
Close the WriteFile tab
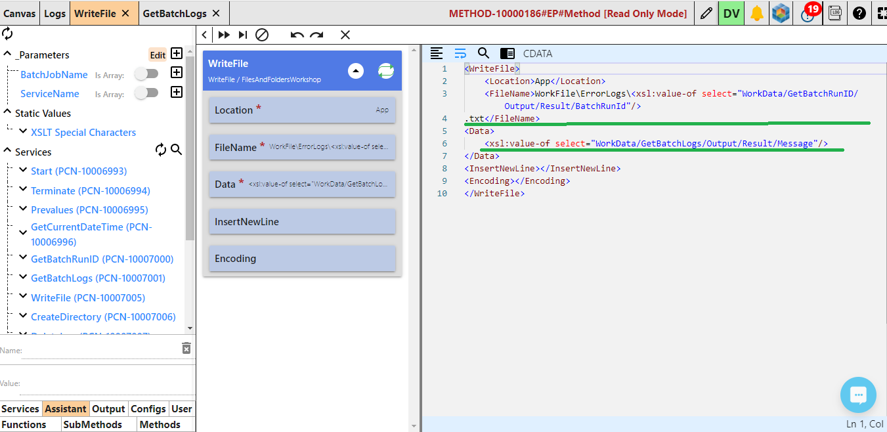click(125, 13)
